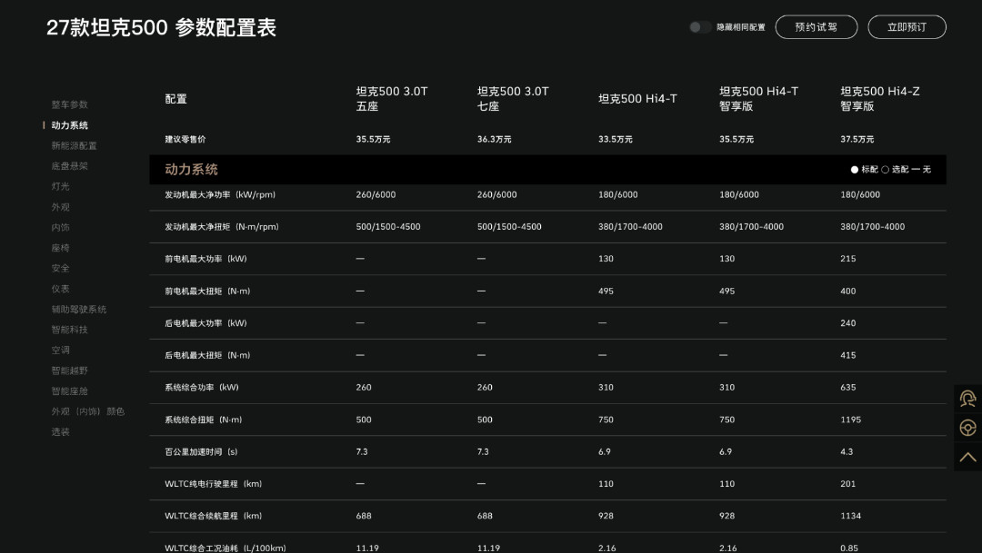Go to 安全 section in sidebar
The height and width of the screenshot is (553, 982).
pos(60,269)
